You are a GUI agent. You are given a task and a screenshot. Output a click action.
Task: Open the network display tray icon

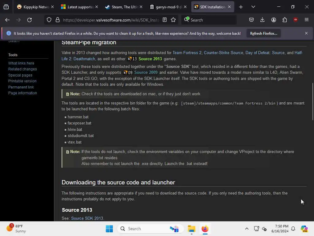click(x=257, y=229)
